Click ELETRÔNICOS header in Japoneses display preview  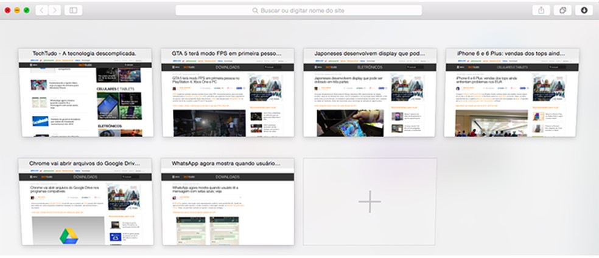tap(370, 67)
